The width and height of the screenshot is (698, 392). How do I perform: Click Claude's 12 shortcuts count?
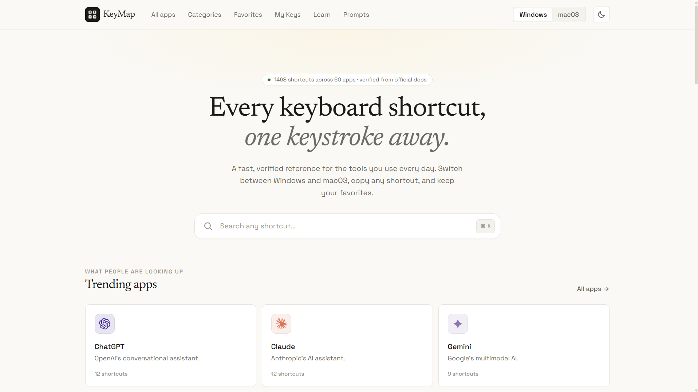tap(288, 374)
